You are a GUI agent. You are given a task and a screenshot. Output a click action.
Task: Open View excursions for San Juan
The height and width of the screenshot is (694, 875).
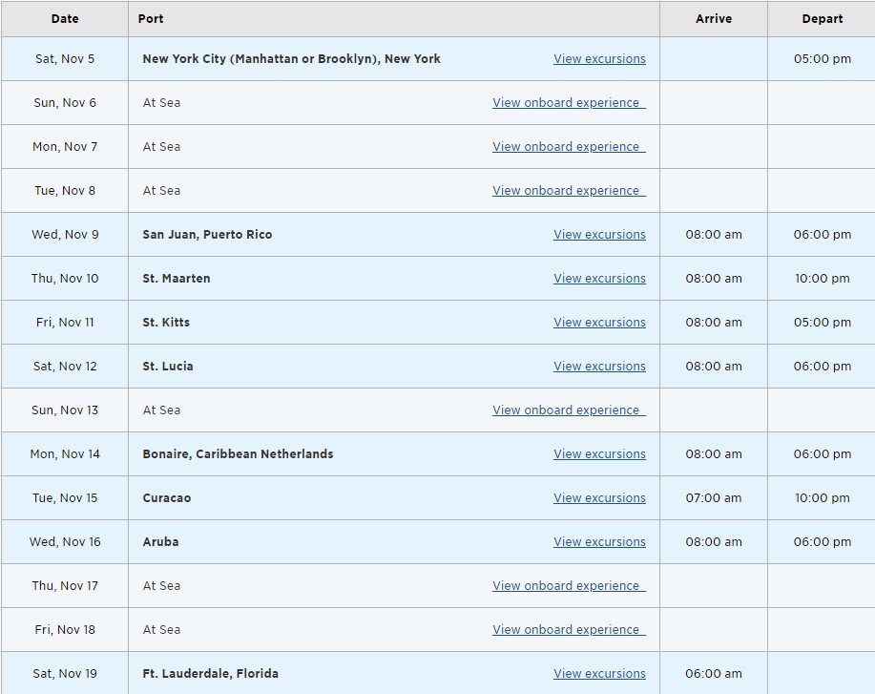pos(599,235)
